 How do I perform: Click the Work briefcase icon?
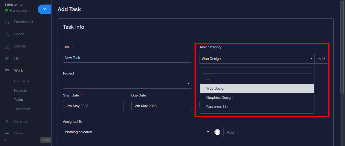point(7,71)
